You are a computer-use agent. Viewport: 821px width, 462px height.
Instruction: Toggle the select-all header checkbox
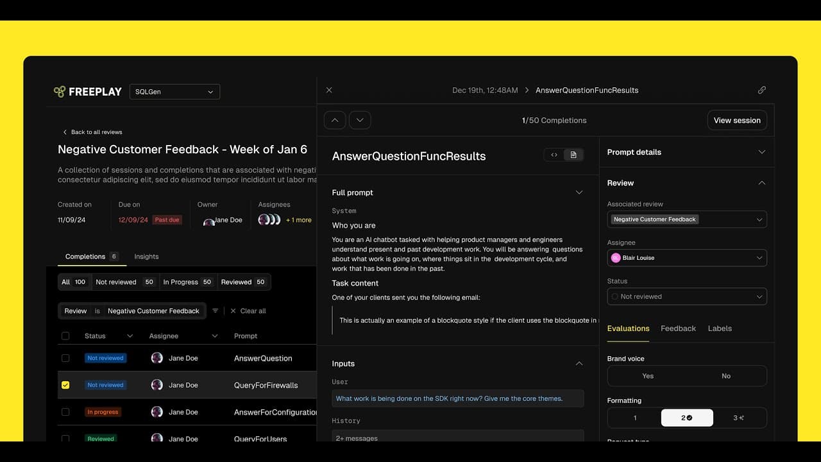(65, 336)
